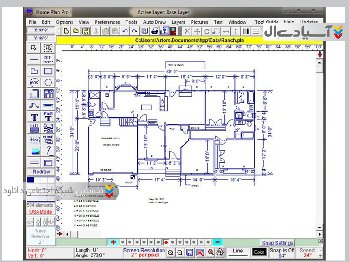Click the print icon in toolbar
The image size is (349, 262).
[x=154, y=31]
